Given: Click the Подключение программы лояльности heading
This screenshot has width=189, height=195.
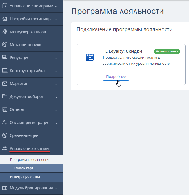Looking at the screenshot, I should click(x=124, y=29).
